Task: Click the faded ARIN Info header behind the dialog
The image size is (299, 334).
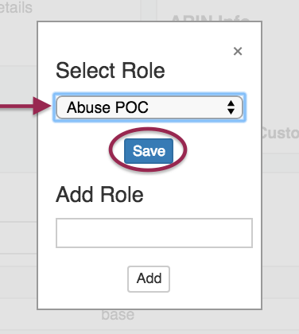Action: click(x=211, y=18)
